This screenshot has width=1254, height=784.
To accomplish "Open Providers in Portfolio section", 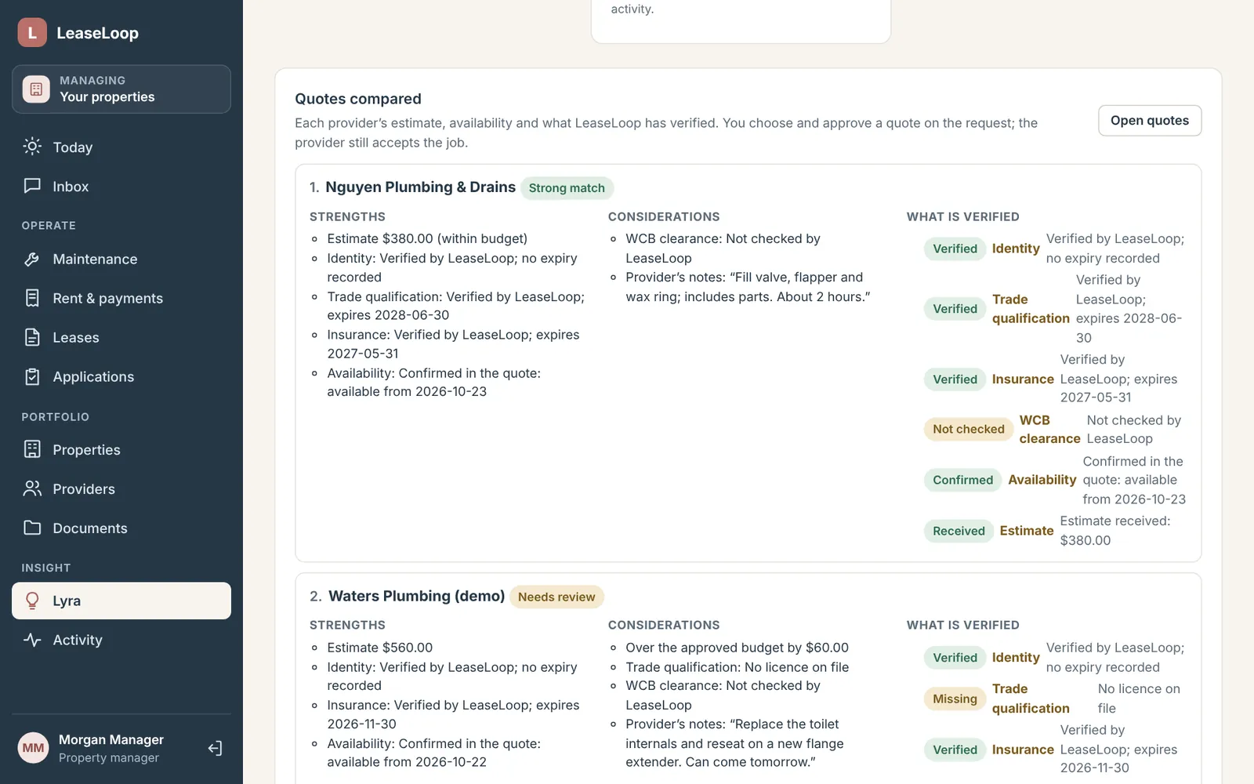I will pos(121,488).
